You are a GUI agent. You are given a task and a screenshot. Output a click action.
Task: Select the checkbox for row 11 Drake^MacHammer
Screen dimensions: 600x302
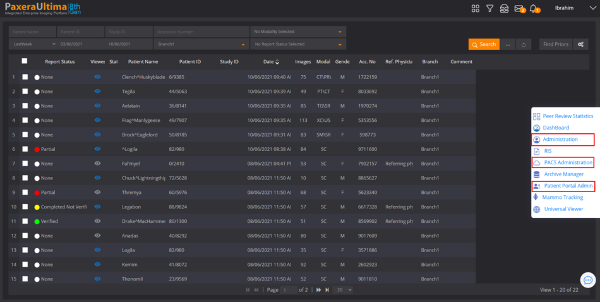coord(25,222)
